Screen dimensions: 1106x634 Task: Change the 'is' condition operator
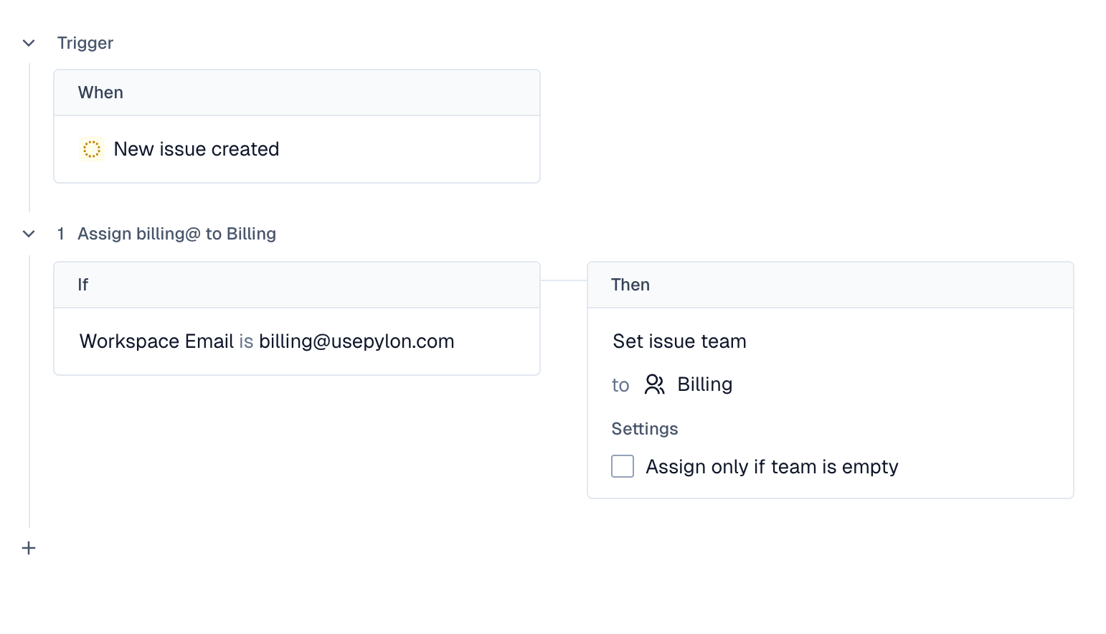coord(246,341)
